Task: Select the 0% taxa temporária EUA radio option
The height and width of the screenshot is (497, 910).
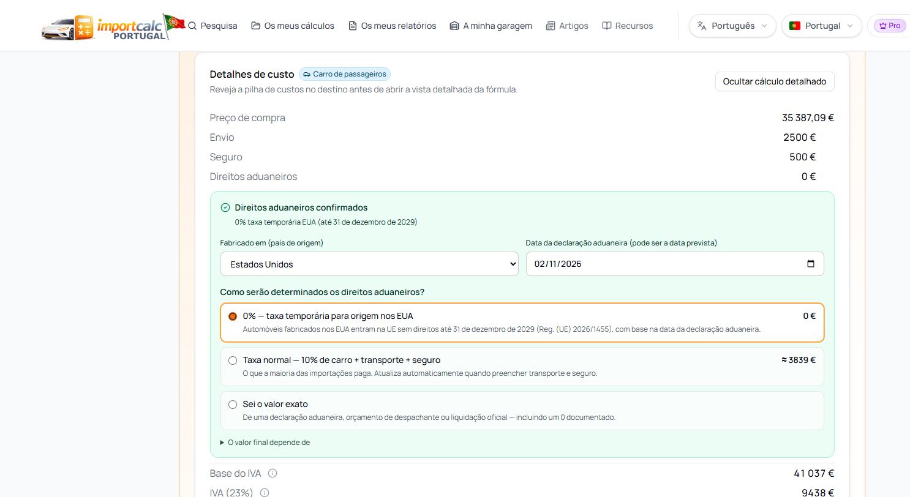Action: click(233, 316)
